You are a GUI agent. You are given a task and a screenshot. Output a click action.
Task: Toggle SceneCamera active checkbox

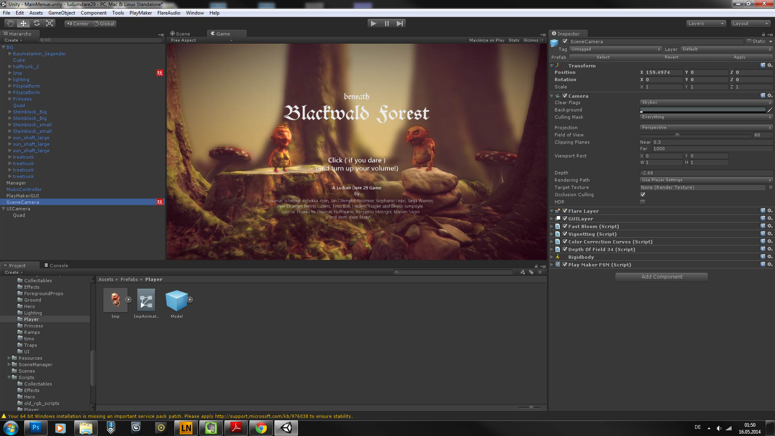(565, 41)
